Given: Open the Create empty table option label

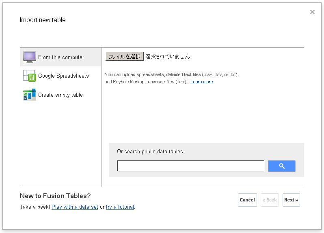Looking at the screenshot, I should point(60,95).
